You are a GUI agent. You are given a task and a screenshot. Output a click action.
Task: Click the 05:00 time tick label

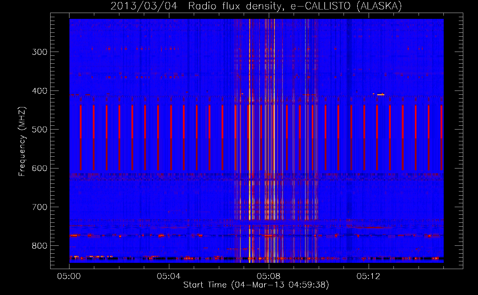pyautogui.click(x=69, y=276)
